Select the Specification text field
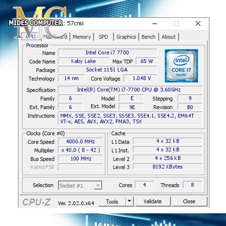 coord(130,90)
